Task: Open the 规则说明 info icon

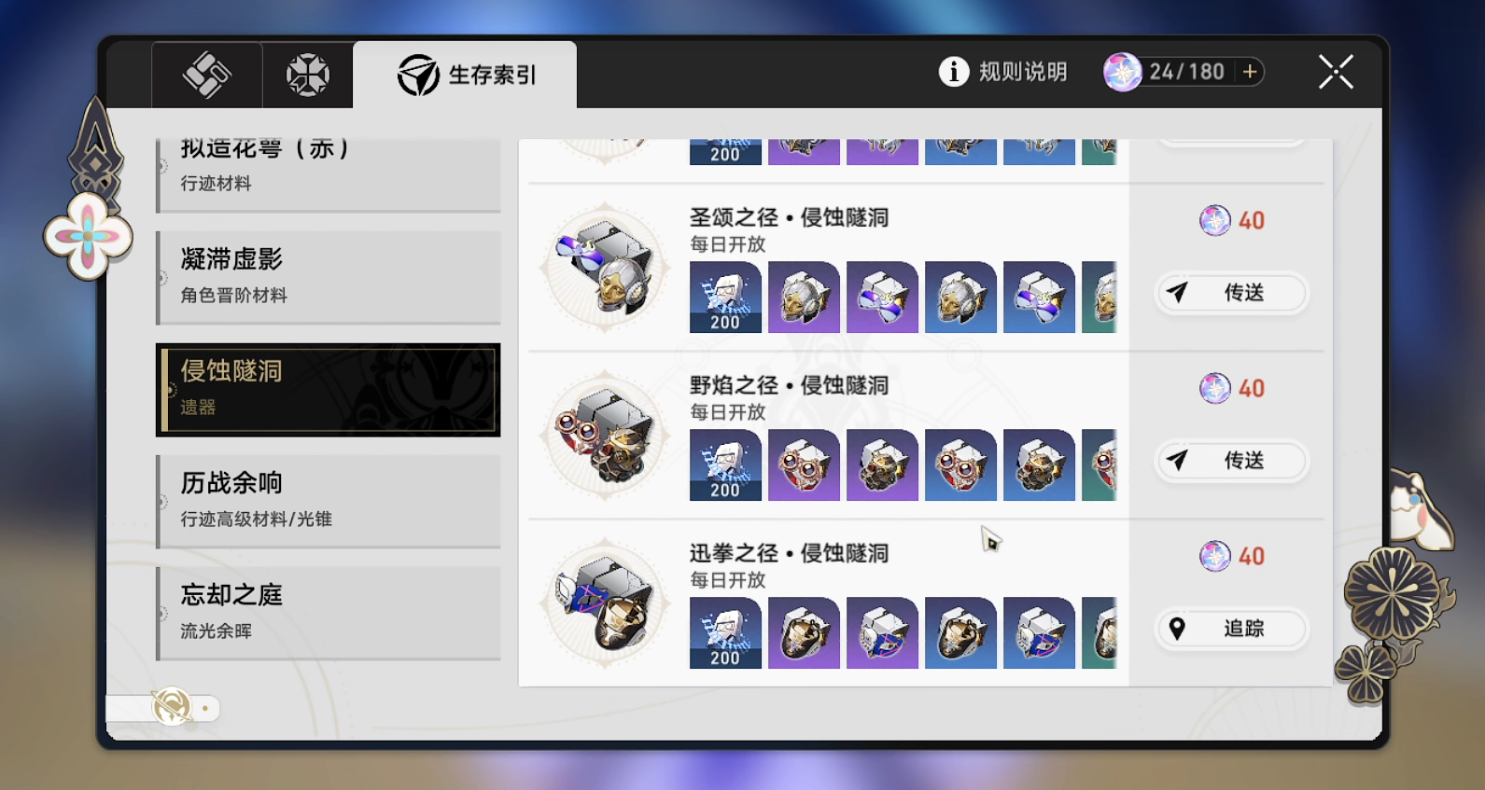Action: 953,72
